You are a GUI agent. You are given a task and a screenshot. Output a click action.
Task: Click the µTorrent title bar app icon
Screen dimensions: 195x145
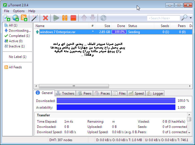[x=5, y=5]
